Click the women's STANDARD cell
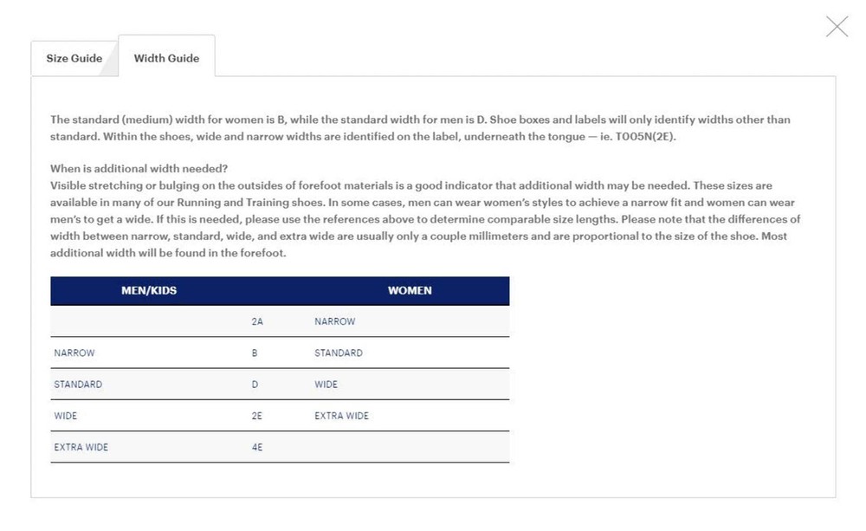This screenshot has height=531, width=866. tap(339, 353)
